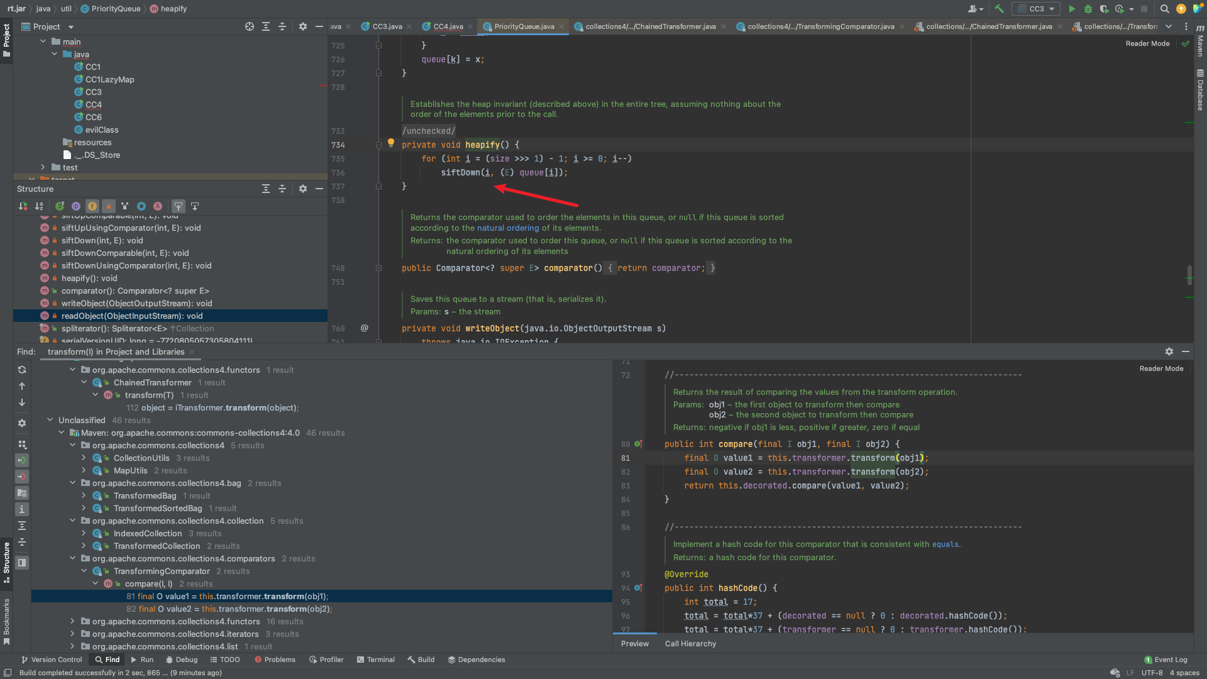Toggle show properties in Structure
1207x679 pixels.
(76, 206)
